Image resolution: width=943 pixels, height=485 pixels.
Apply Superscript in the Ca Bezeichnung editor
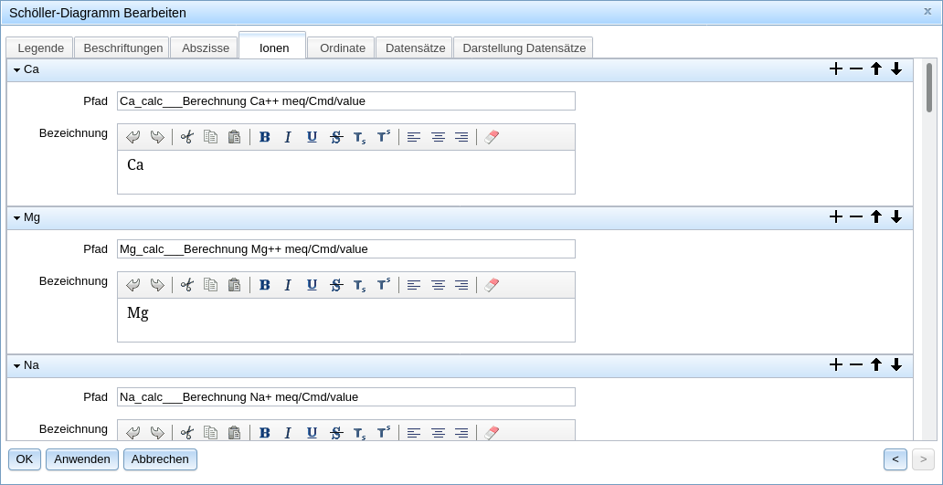tap(384, 137)
